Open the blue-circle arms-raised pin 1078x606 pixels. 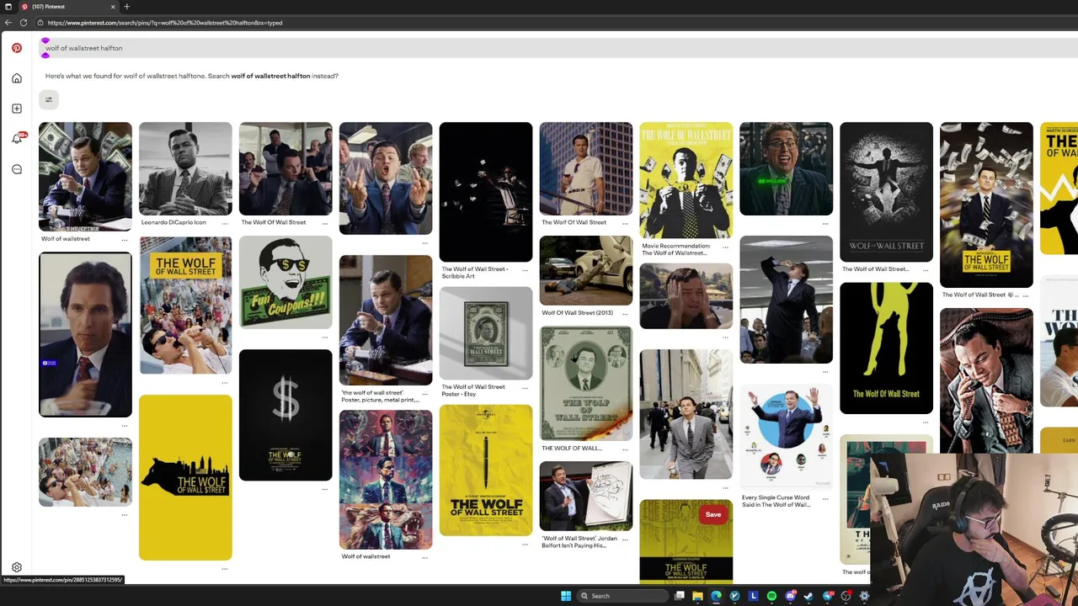pos(787,436)
